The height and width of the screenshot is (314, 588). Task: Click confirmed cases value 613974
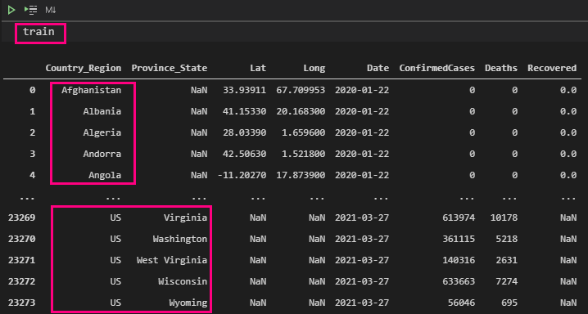coord(459,218)
